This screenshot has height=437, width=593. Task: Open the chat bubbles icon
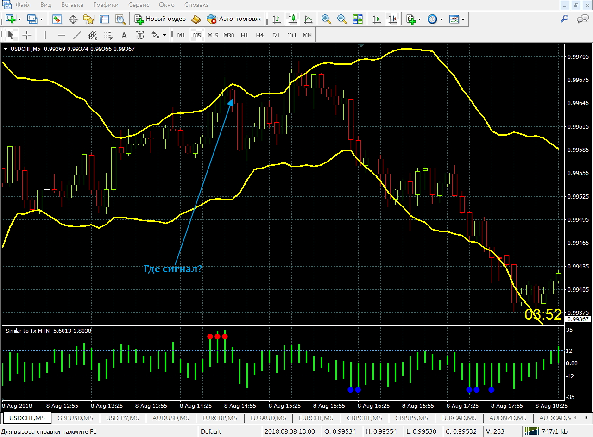pyautogui.click(x=582, y=19)
